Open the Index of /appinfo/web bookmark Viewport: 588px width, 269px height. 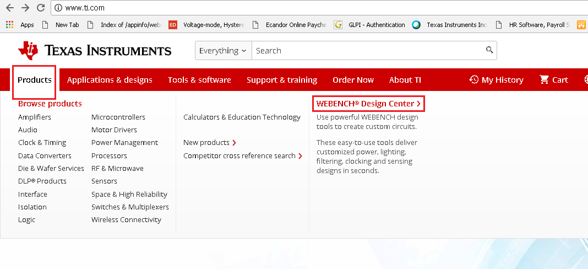(124, 25)
